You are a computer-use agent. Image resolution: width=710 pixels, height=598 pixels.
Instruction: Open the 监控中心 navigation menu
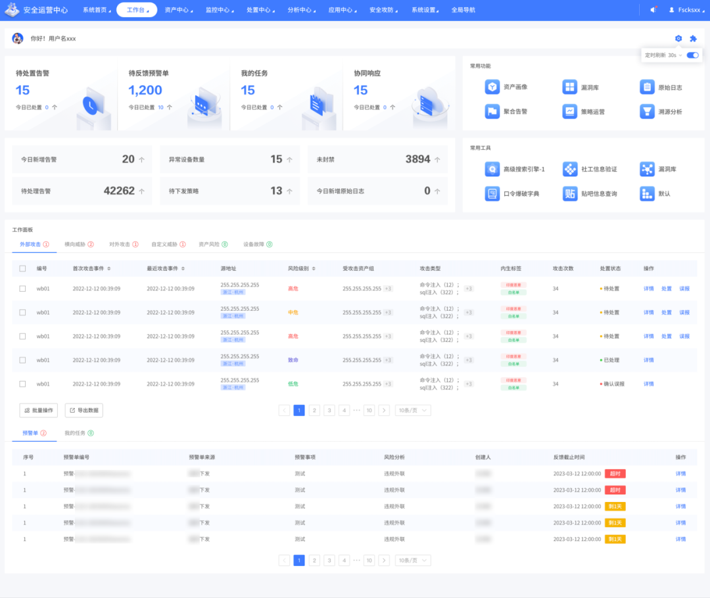pos(220,10)
